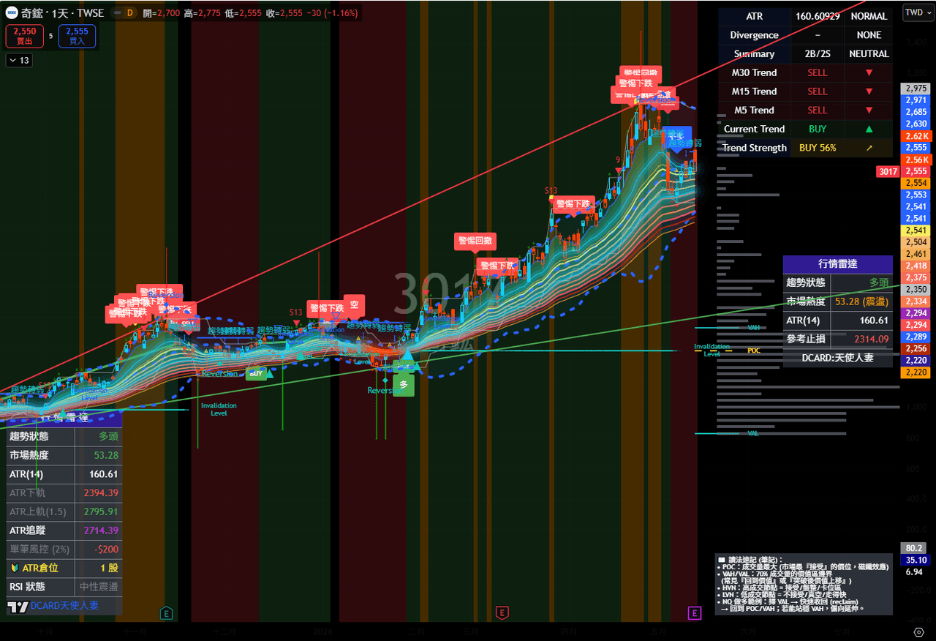The width and height of the screenshot is (936, 641).
Task: Click the POC label on volume profile
Action: (754, 351)
